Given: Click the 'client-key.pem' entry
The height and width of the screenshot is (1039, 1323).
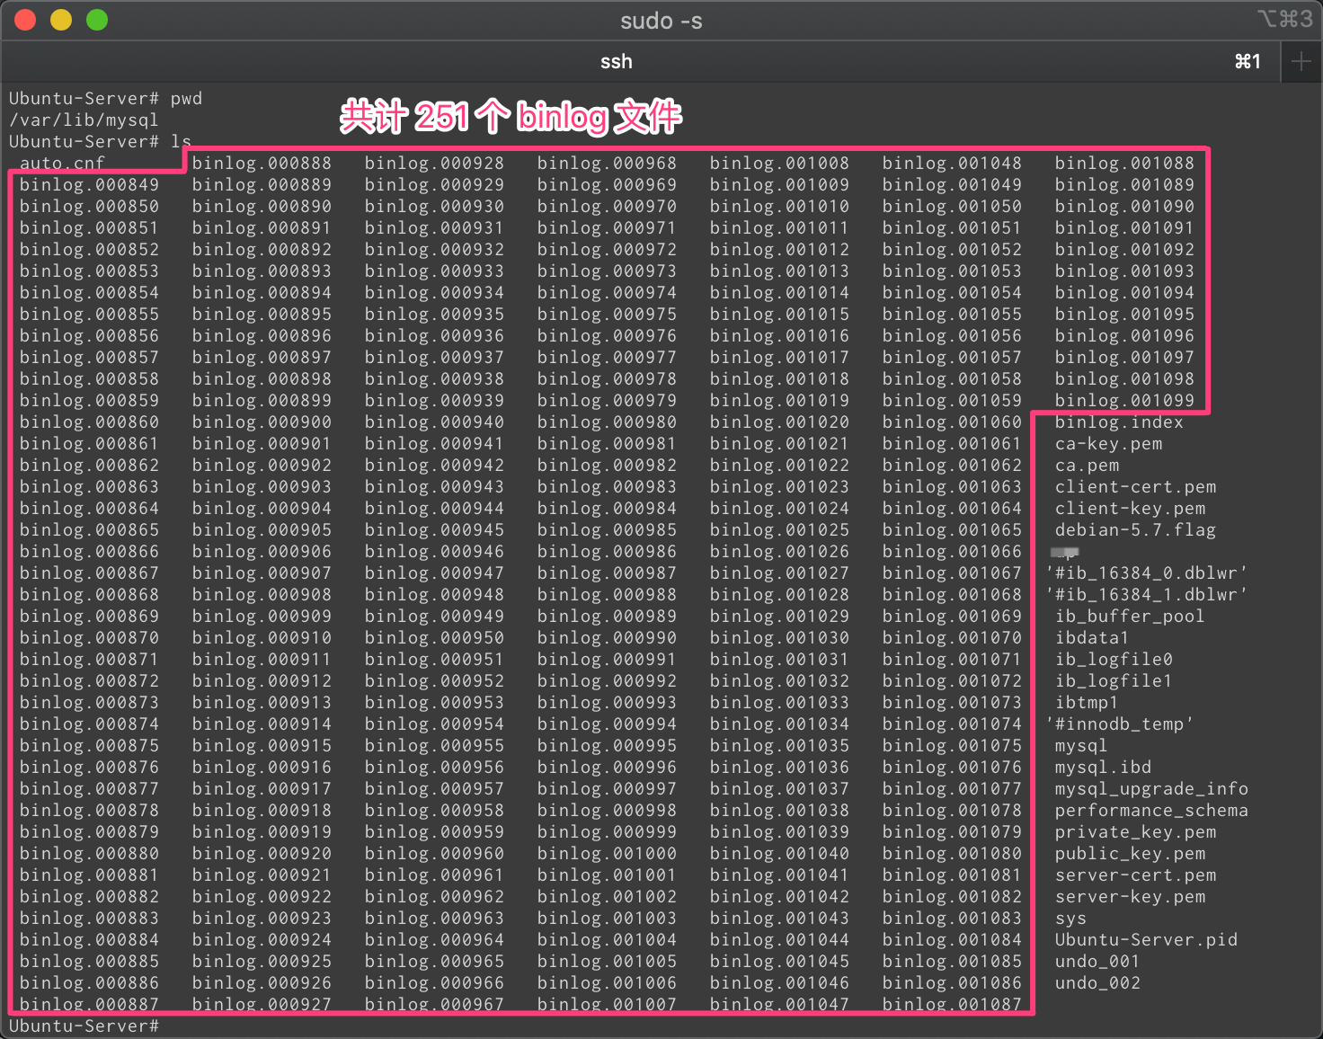Looking at the screenshot, I should [1130, 509].
